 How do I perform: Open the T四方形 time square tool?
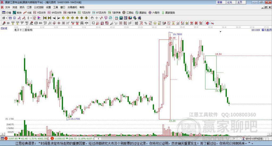(x=84, y=13)
